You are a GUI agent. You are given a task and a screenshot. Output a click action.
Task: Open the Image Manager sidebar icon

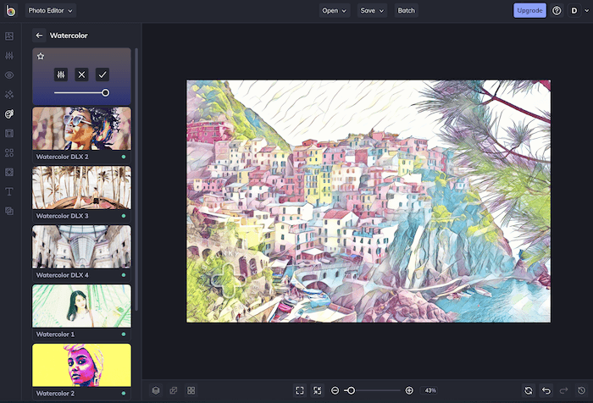9,36
